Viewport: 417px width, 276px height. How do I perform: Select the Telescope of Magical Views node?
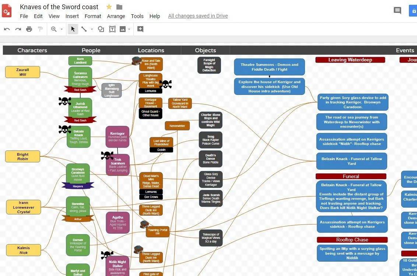211,238
